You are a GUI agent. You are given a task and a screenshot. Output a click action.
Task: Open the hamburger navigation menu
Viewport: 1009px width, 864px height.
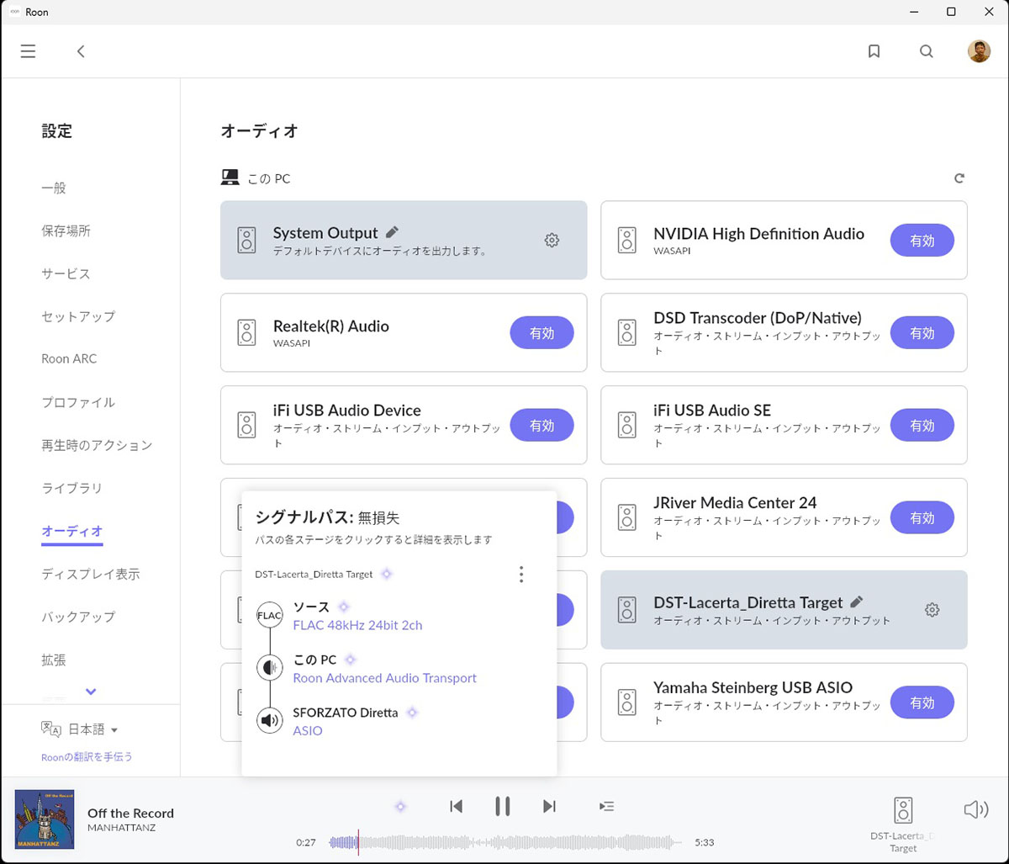tap(28, 51)
